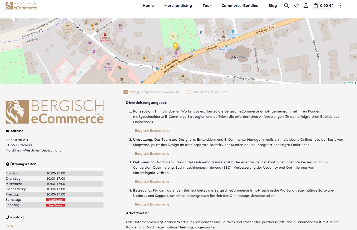Image resolution: width=357 pixels, height=230 pixels.
Task: Open the shopping cart showing 0,00 €
Action: [x=323, y=6]
